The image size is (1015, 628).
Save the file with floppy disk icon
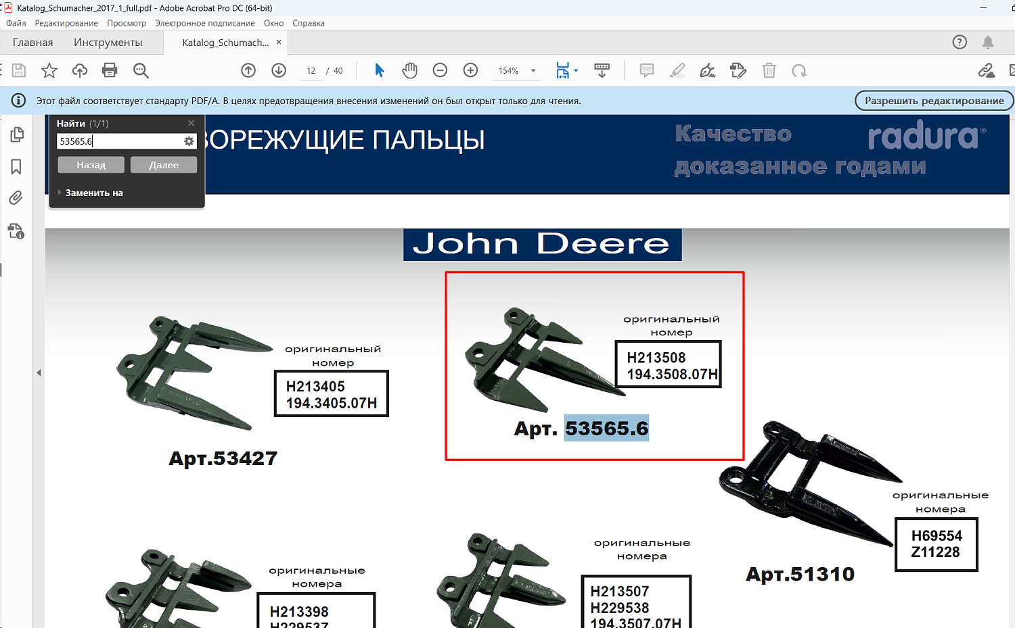[19, 70]
